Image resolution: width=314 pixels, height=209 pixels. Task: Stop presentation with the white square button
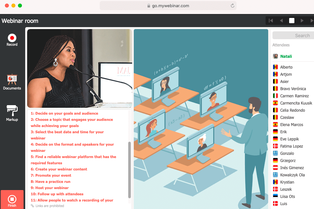point(292,21)
